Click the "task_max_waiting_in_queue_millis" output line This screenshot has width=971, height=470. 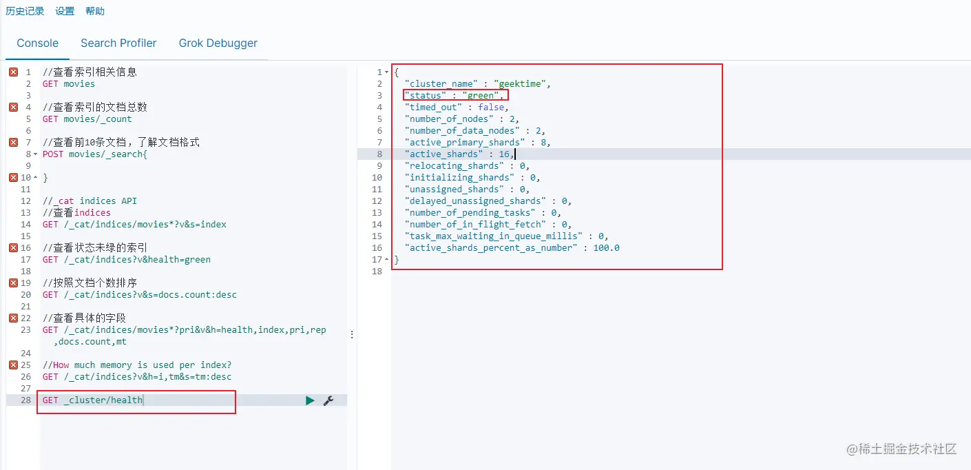[507, 236]
